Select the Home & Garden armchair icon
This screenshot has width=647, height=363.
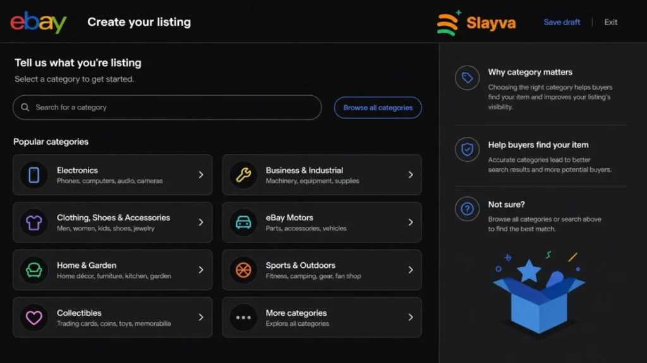coord(34,270)
